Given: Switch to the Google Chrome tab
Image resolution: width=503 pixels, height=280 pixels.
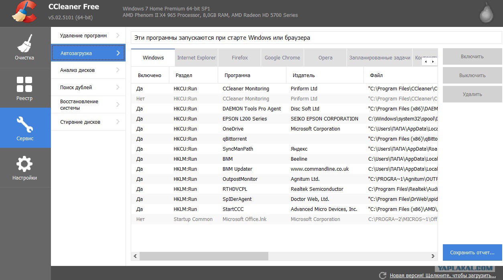Looking at the screenshot, I should [x=282, y=57].
